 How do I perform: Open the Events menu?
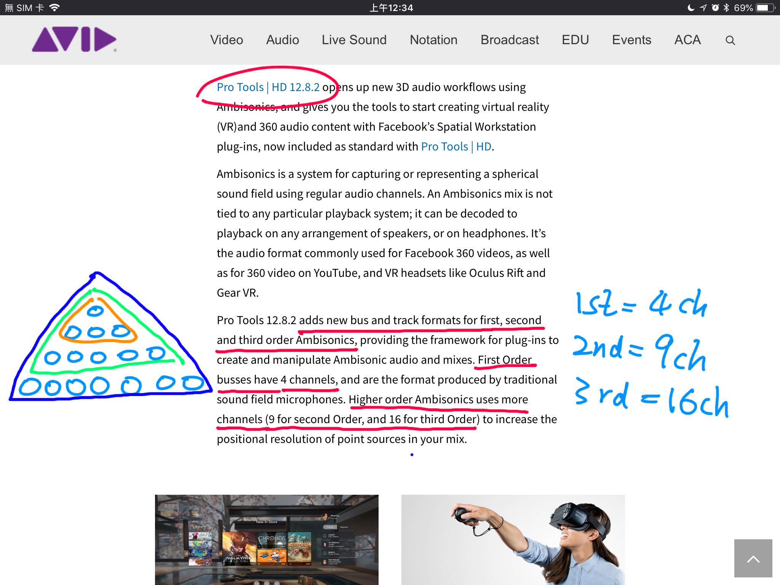click(631, 40)
